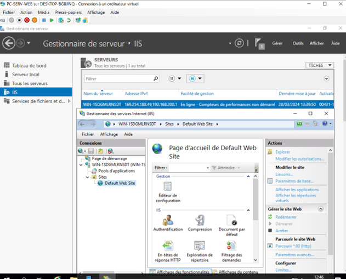Viewport: 346px width, 279px height.
Task: Collapse the IIS features group
Action: pyautogui.click(x=248, y=210)
